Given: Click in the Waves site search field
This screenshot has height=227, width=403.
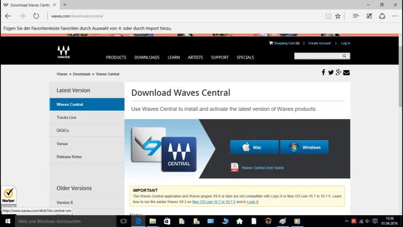Looking at the screenshot, I should 318,56.
